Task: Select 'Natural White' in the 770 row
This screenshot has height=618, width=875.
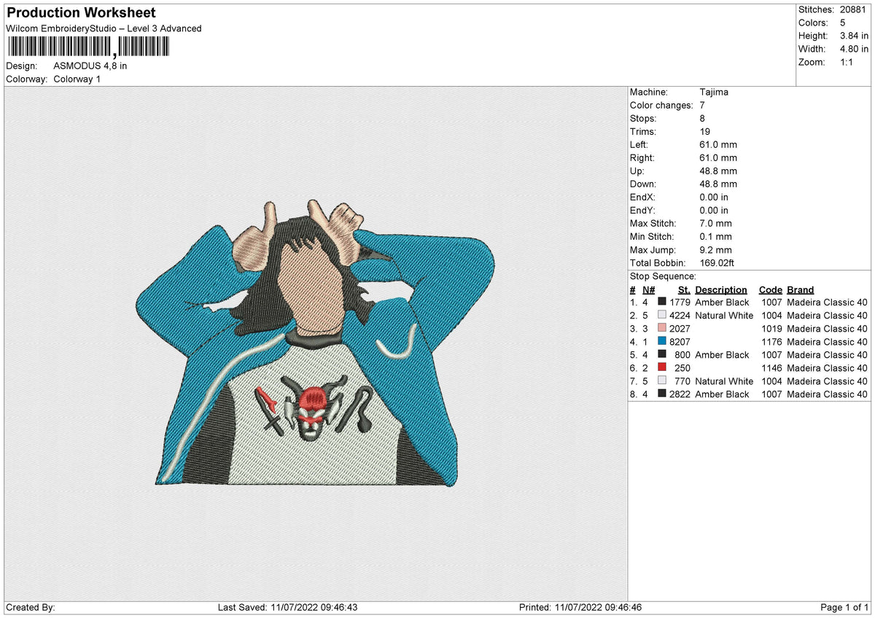Action: pyautogui.click(x=724, y=381)
